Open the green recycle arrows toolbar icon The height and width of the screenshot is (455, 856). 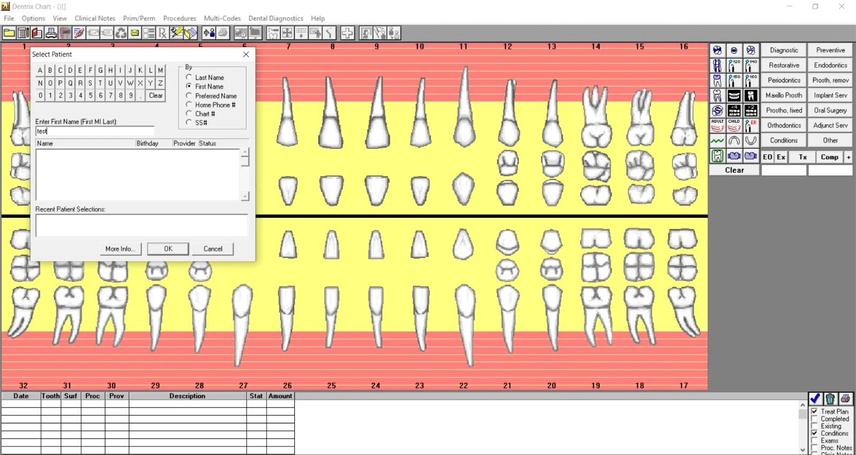click(x=121, y=33)
